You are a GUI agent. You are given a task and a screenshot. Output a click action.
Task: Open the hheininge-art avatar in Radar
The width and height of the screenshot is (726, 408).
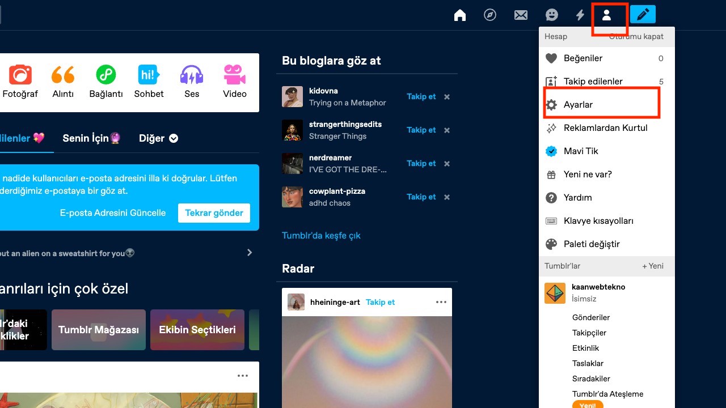296,302
